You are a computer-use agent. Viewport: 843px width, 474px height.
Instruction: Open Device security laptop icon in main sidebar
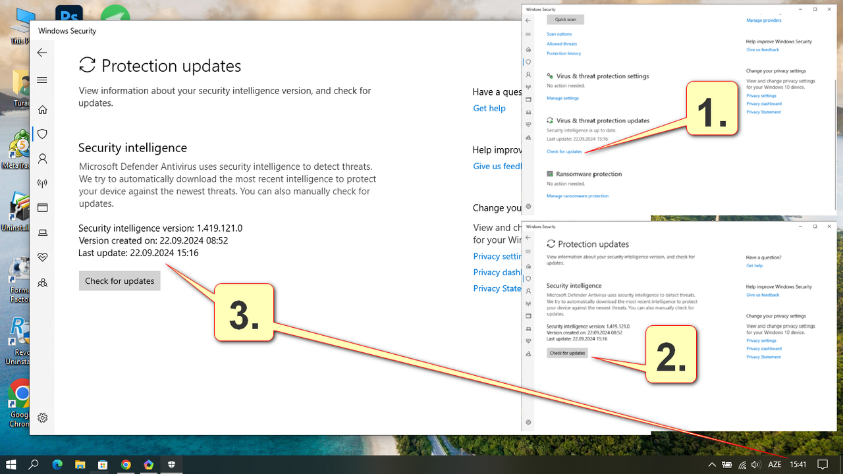click(42, 232)
